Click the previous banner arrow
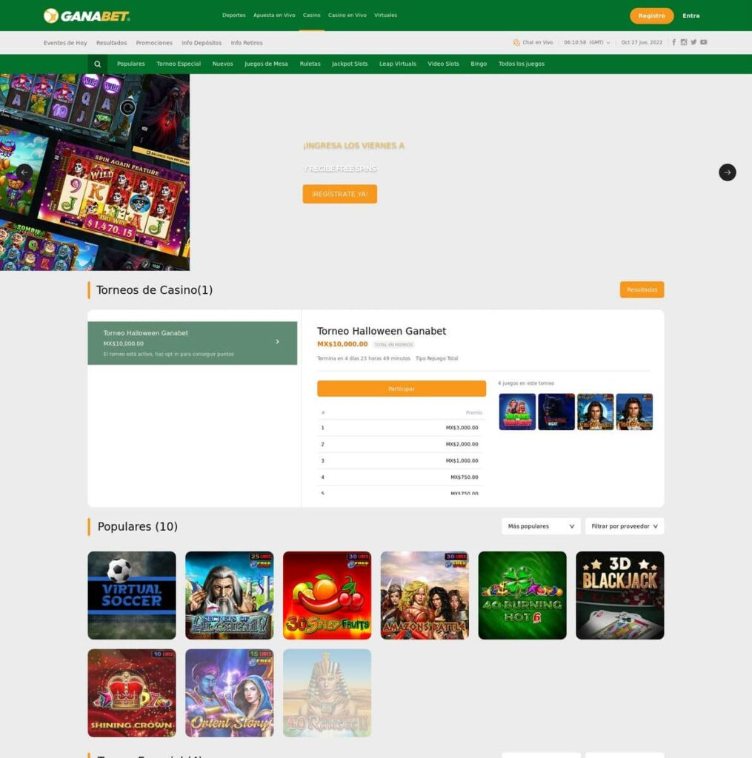752x758 pixels. pyautogui.click(x=24, y=172)
